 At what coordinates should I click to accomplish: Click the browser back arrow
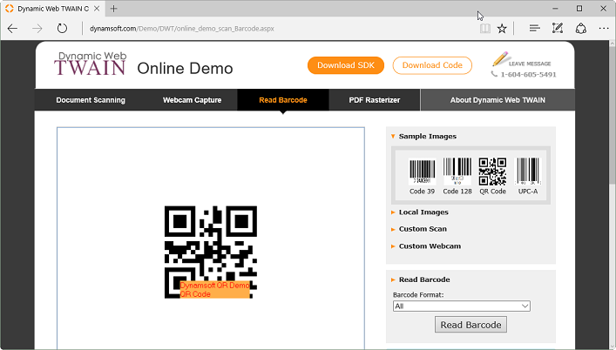(x=13, y=28)
